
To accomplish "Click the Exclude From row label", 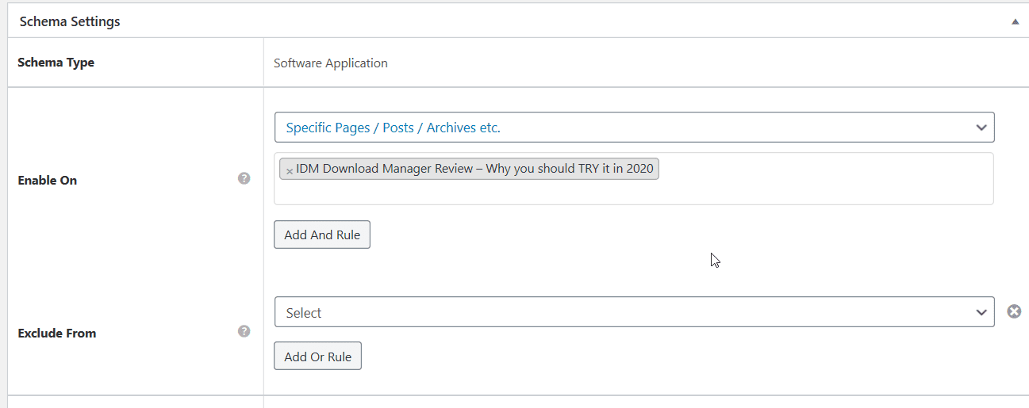I will click(57, 334).
